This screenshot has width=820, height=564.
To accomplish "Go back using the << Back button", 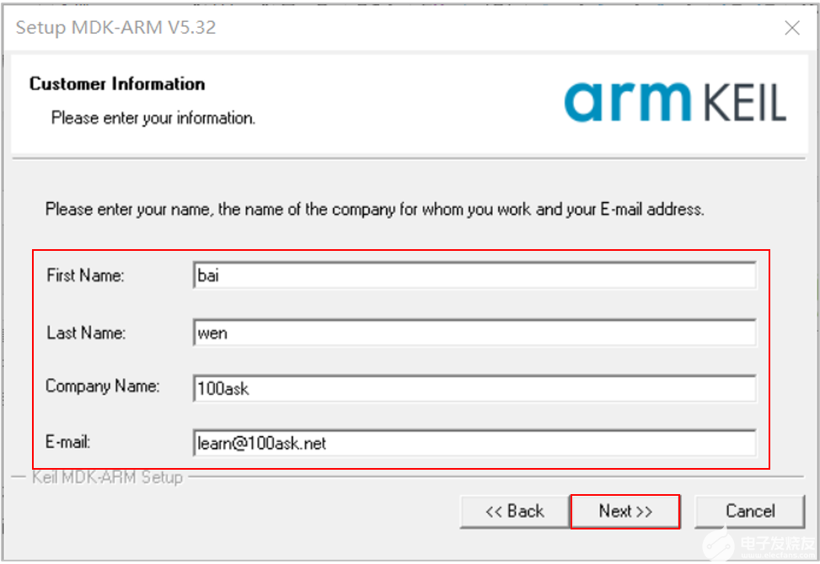I will [x=514, y=511].
